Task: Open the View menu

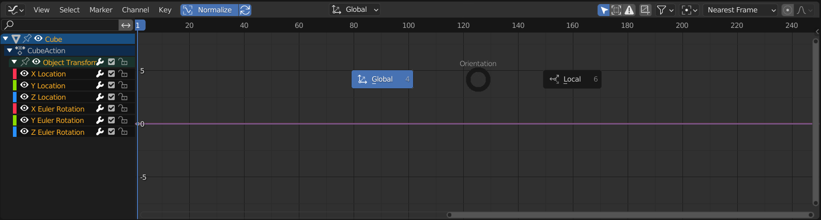Action: pos(41,10)
